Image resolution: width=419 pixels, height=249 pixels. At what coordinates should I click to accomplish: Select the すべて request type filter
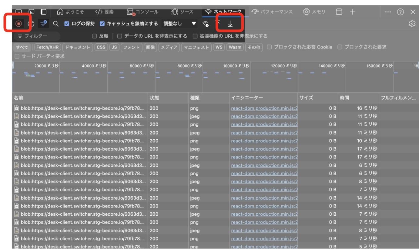coord(22,47)
